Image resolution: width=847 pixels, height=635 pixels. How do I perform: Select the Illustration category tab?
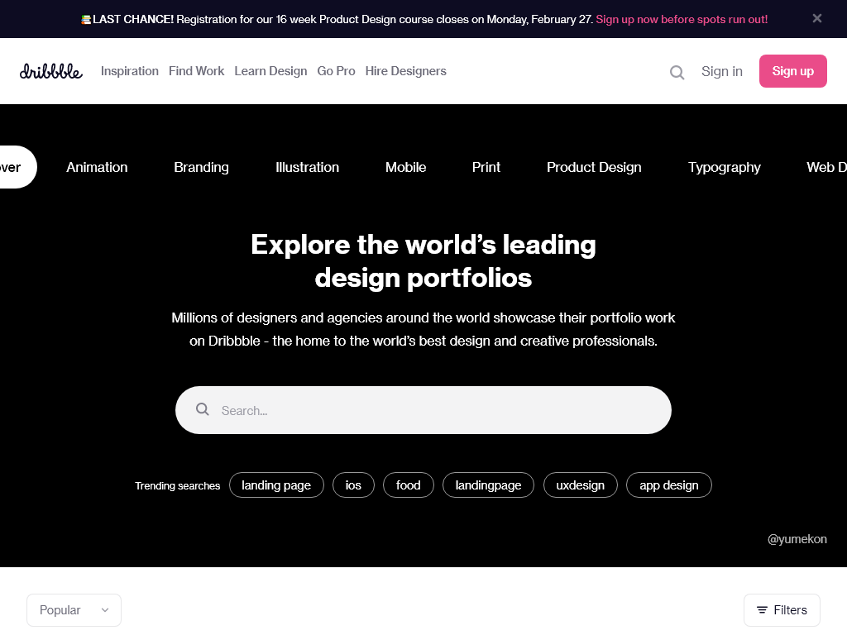pos(308,167)
